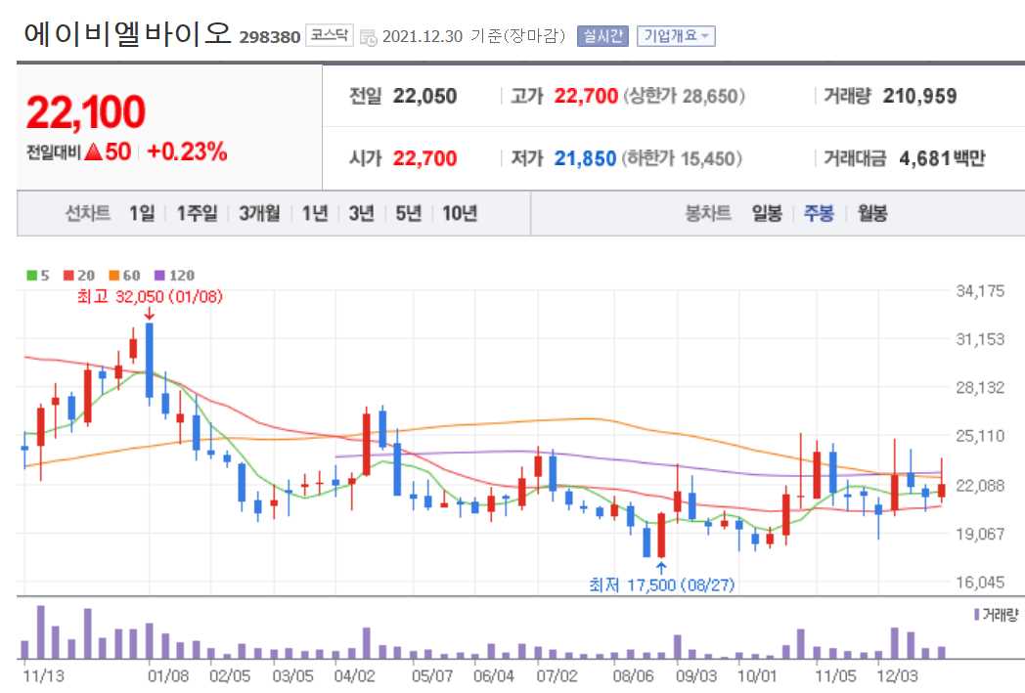Screen dimensions: 1025x693
Task: Click the tall blue candlestick at 01/08 peak
Action: point(149,364)
